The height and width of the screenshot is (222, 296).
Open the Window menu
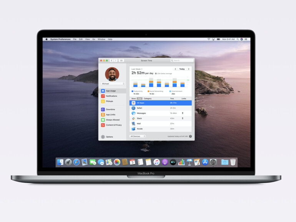coord(101,39)
